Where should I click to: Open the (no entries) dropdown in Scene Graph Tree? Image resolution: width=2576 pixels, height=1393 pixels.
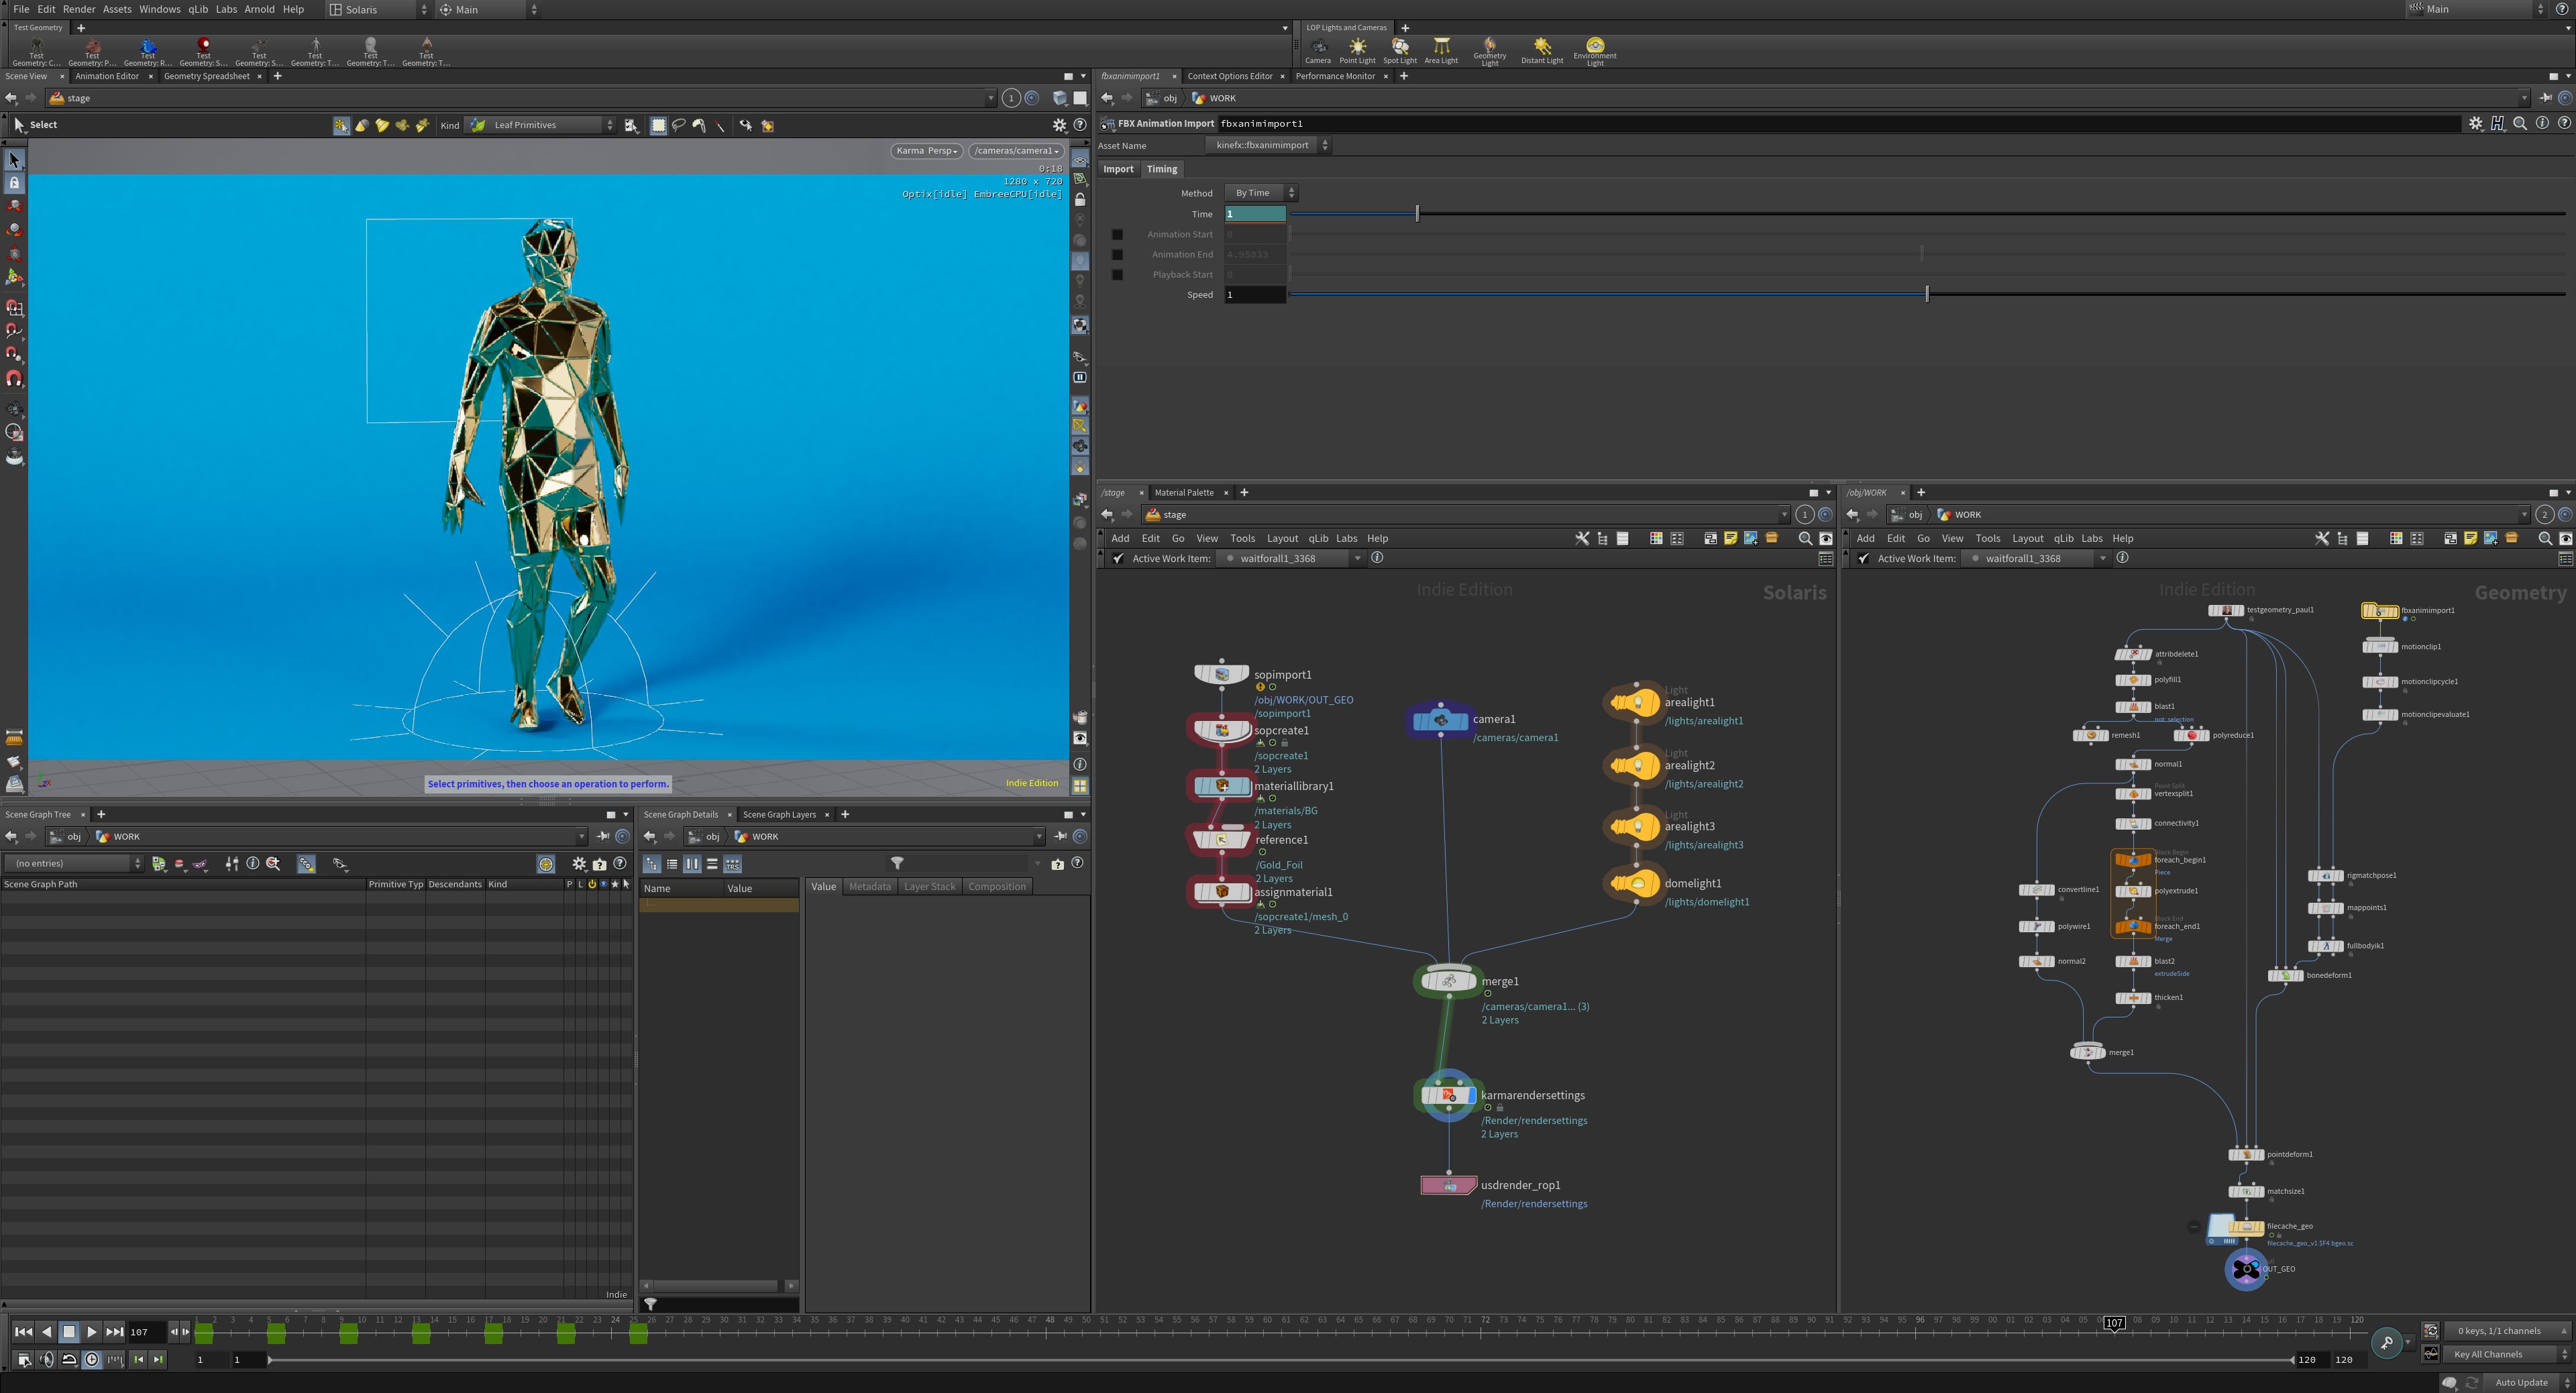73,863
